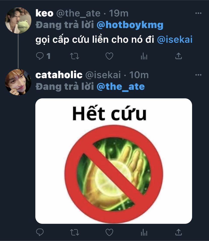The image size is (209, 241).
Task: Like keo's tweet
Action: (x=109, y=56)
